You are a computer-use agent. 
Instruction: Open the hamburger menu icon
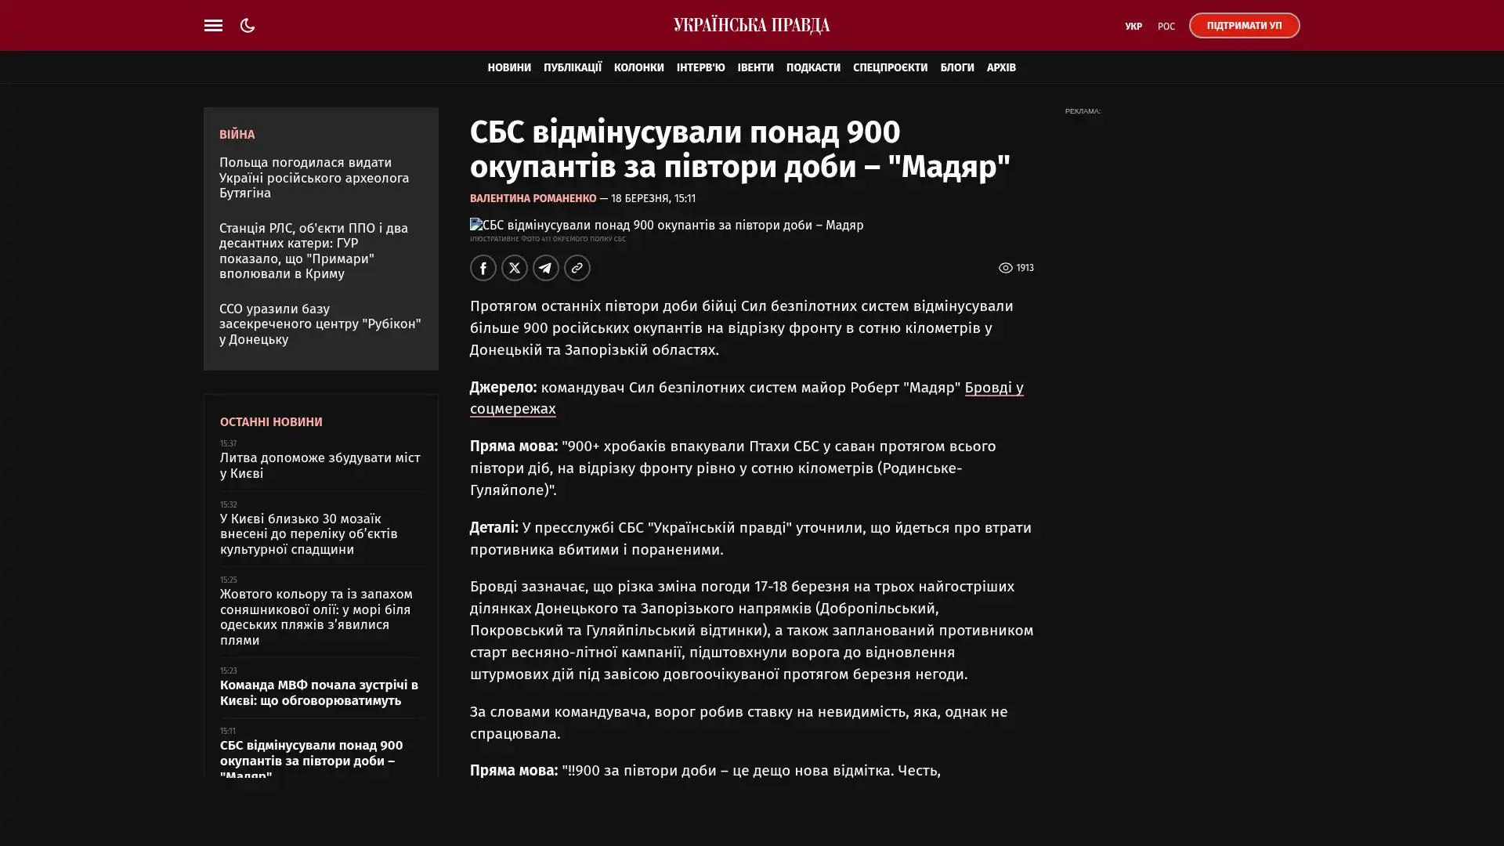[213, 26]
